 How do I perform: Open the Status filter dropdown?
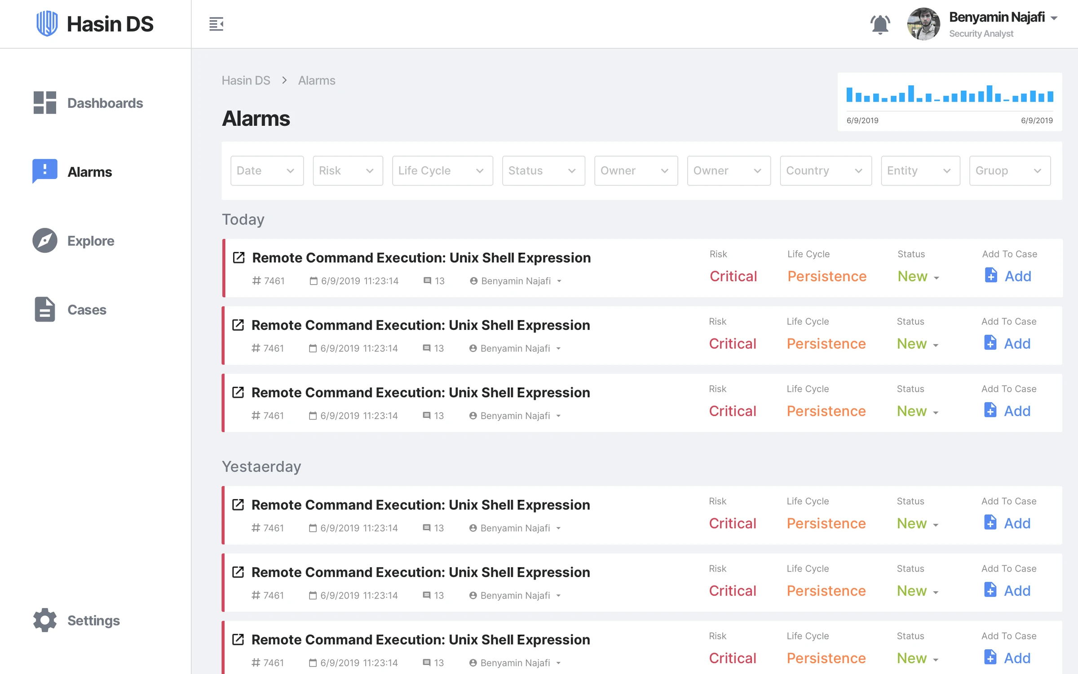click(x=543, y=171)
